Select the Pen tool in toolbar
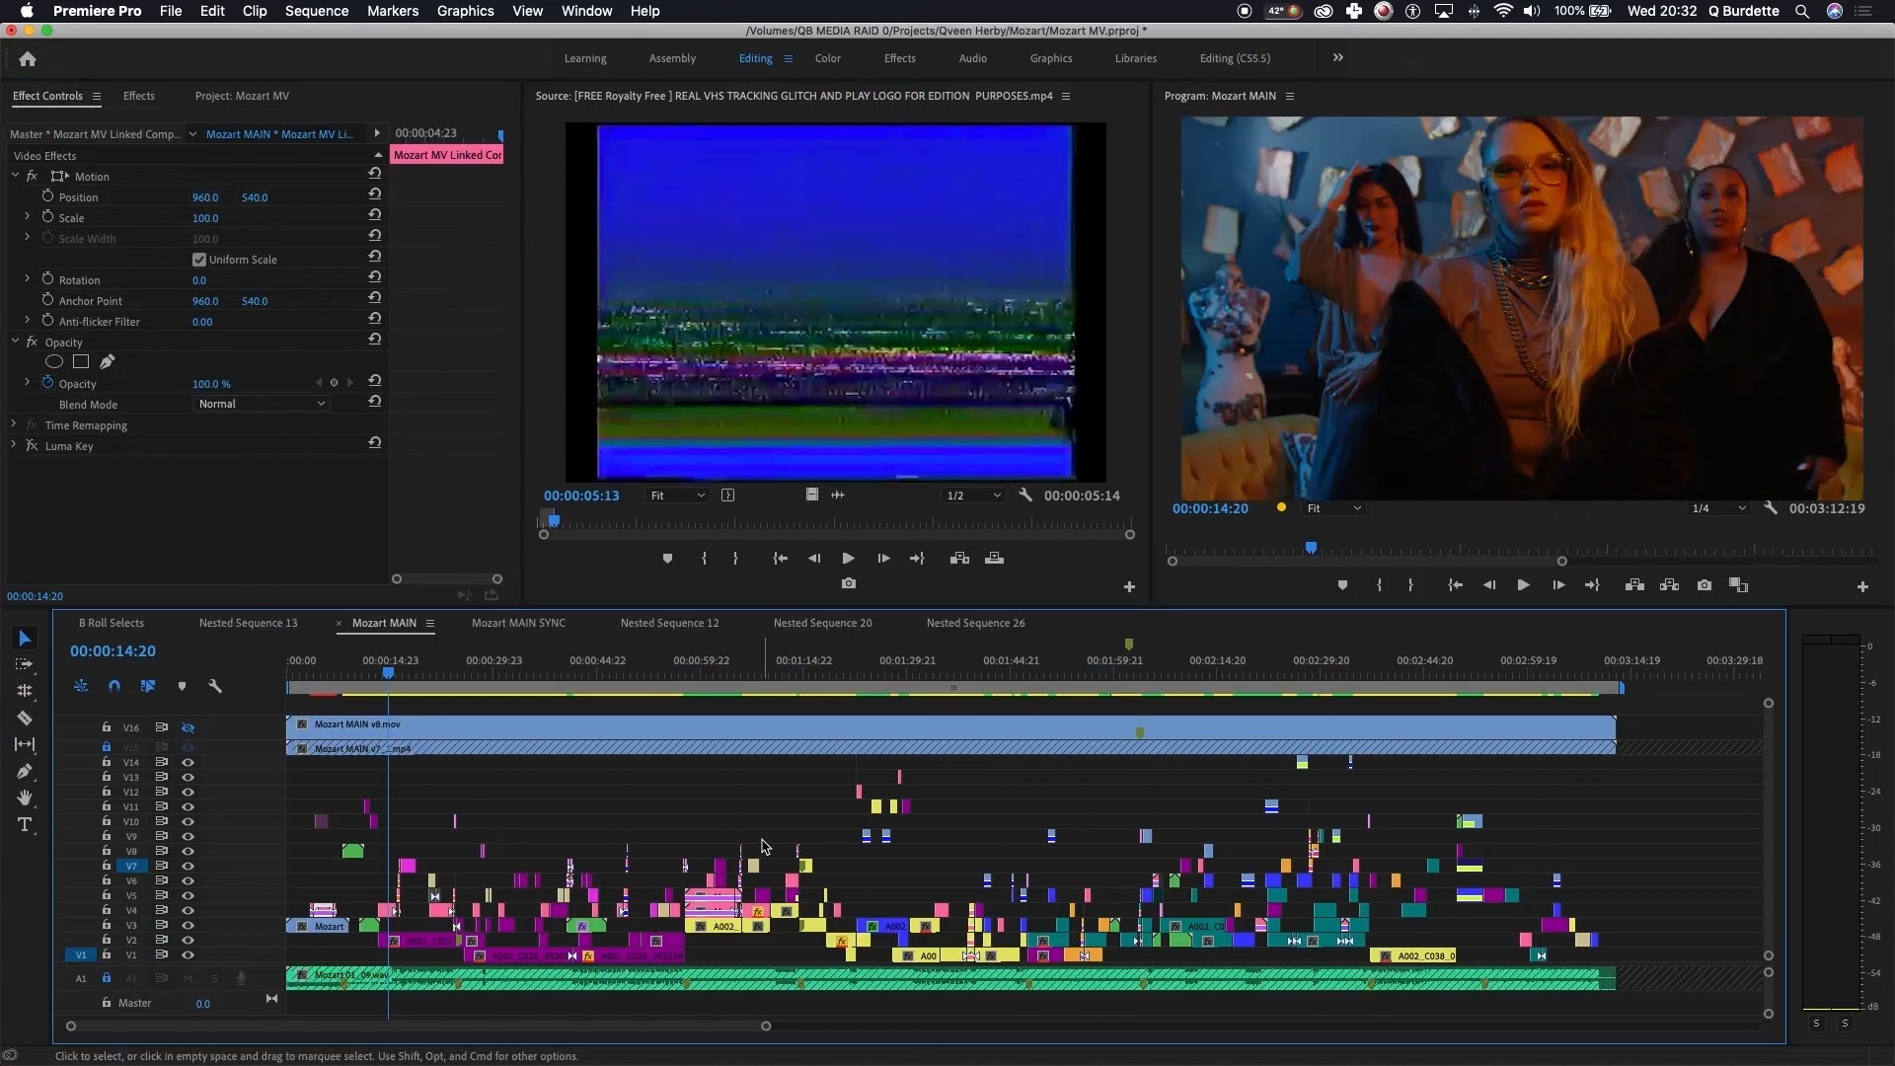Screen dimensions: 1895x1066 (x=25, y=771)
